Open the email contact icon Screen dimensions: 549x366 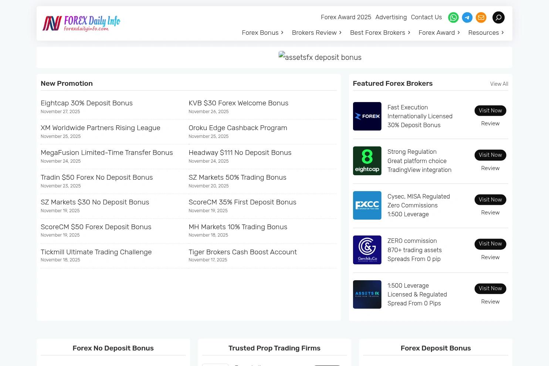tap(481, 17)
